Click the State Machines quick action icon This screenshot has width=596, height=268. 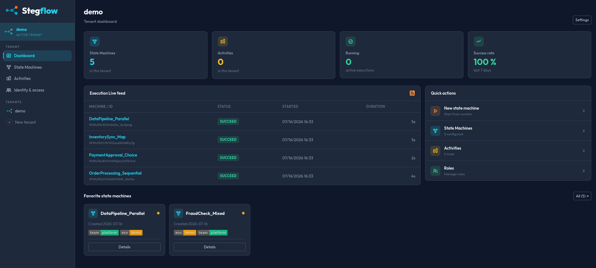point(435,131)
